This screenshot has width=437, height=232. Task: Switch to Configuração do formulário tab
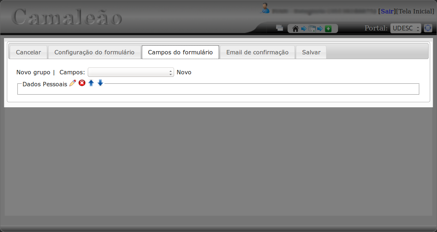point(94,52)
